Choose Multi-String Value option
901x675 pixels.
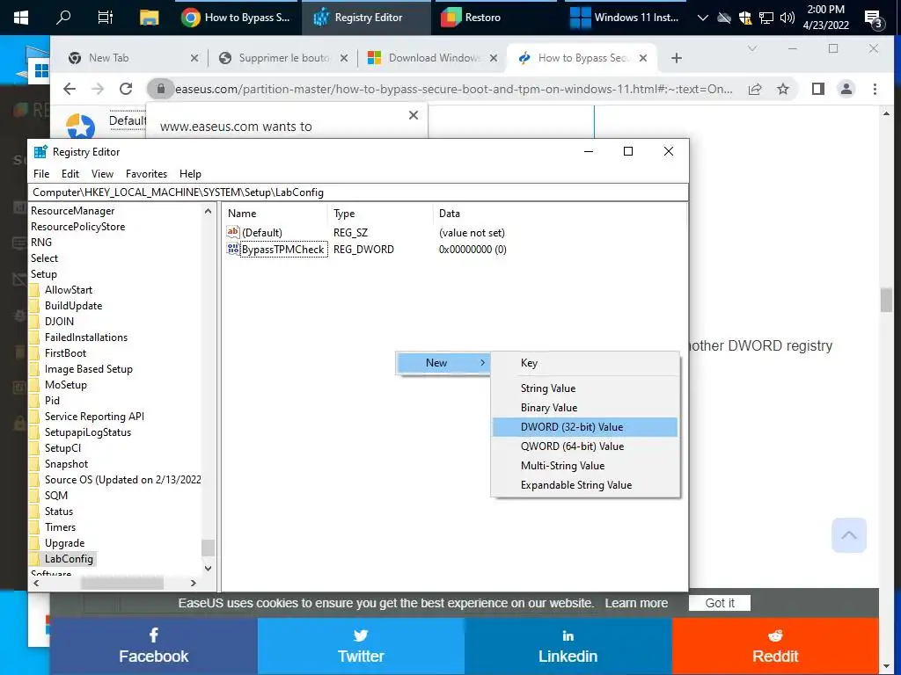[x=585, y=466]
